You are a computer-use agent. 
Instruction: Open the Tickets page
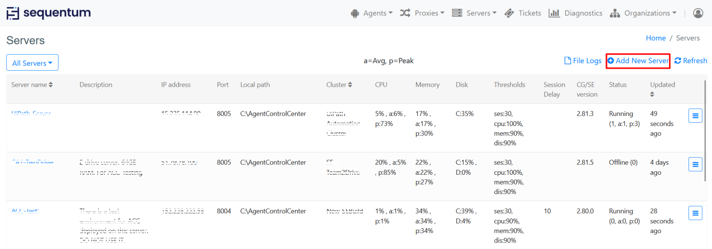point(523,13)
